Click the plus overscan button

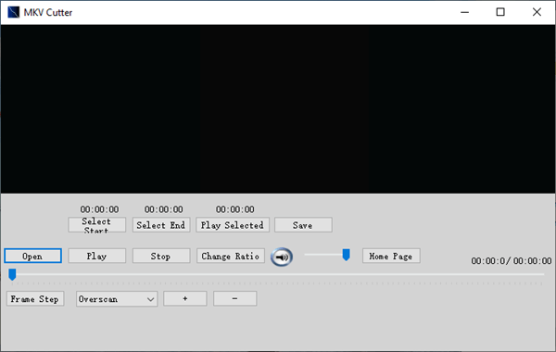pos(185,298)
